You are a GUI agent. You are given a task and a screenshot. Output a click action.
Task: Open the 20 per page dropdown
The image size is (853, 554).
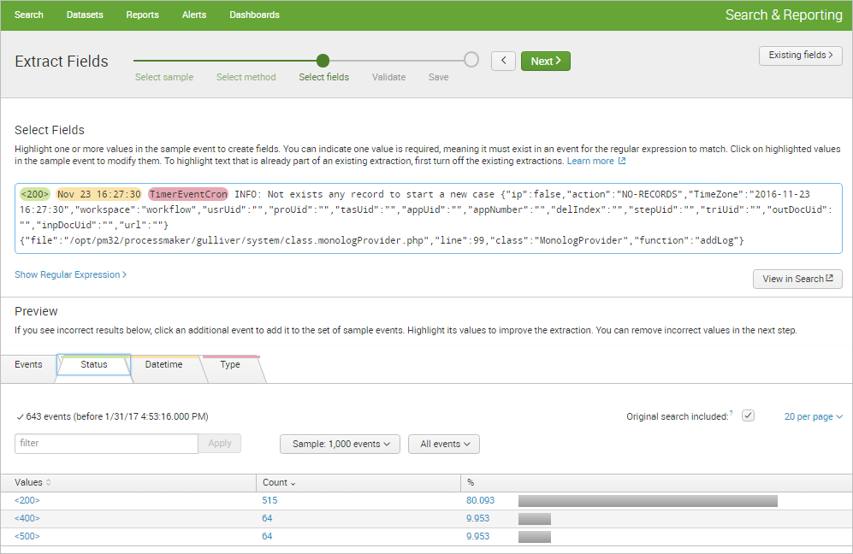coord(813,416)
